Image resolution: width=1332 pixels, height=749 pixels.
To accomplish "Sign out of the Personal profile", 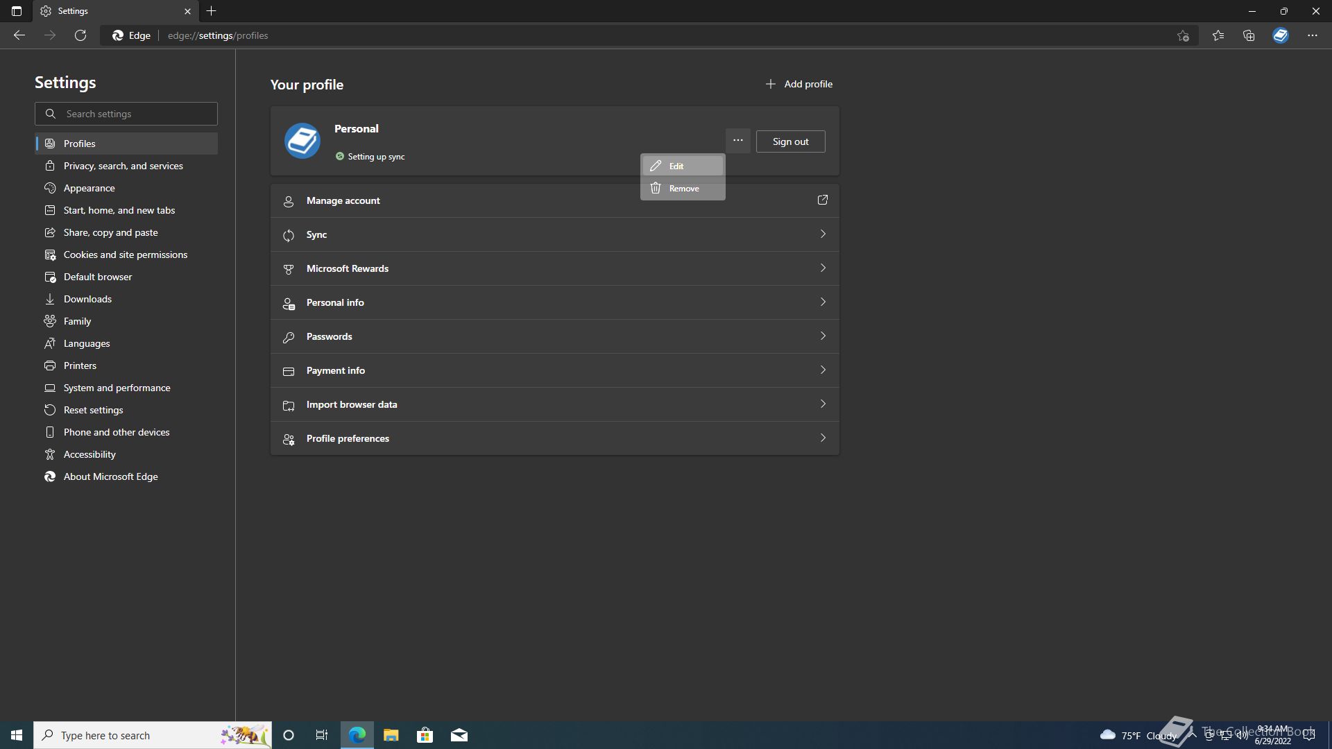I will [x=790, y=141].
